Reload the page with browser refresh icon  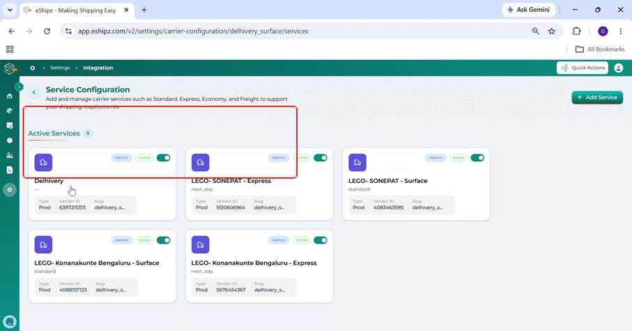point(47,31)
